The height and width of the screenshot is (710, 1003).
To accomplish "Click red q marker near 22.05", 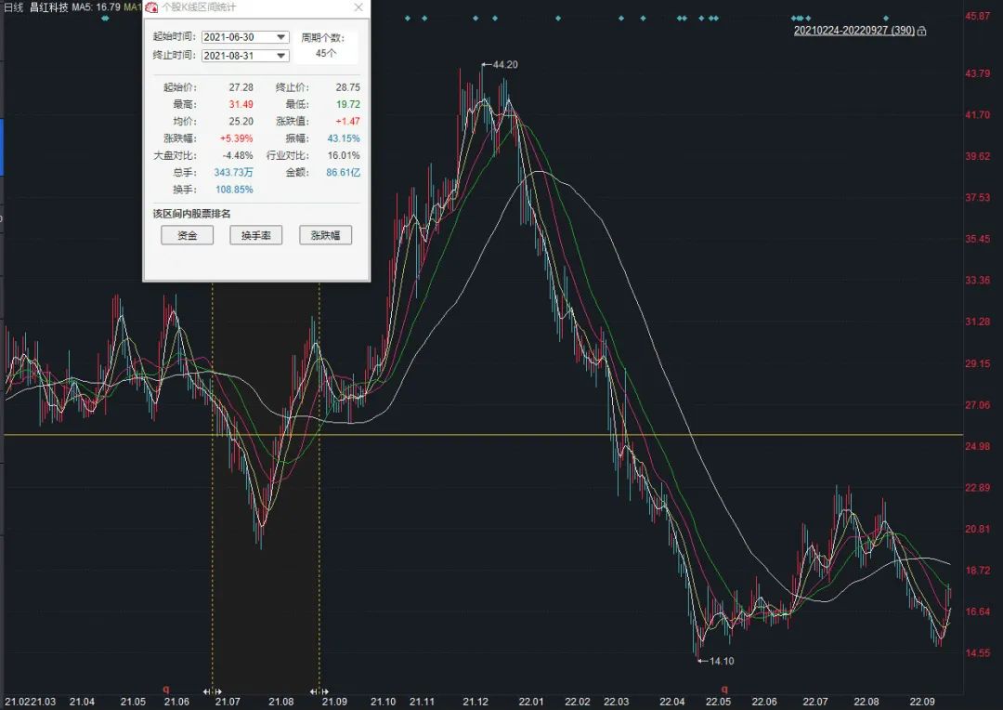I will click(724, 690).
